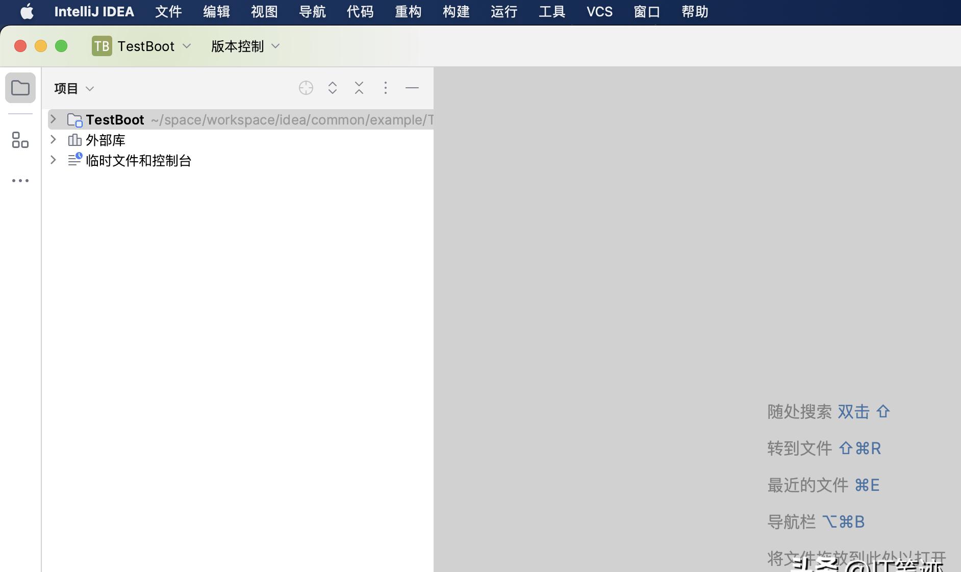Open the 运行 menu

(504, 12)
